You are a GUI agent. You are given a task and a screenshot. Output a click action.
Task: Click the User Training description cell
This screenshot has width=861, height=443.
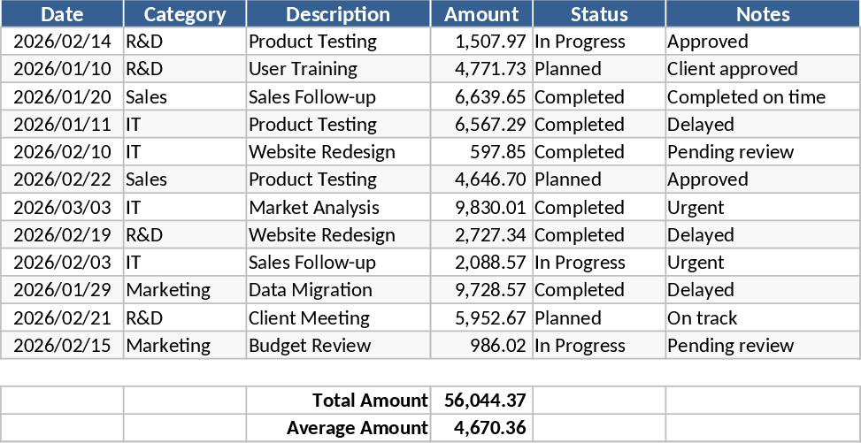click(338, 69)
